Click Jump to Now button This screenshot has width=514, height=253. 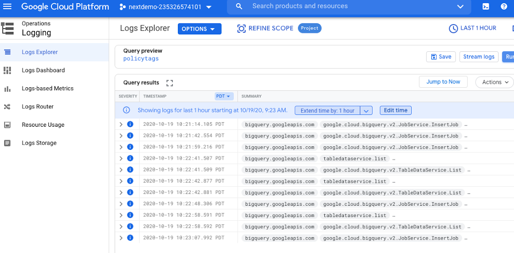(443, 82)
